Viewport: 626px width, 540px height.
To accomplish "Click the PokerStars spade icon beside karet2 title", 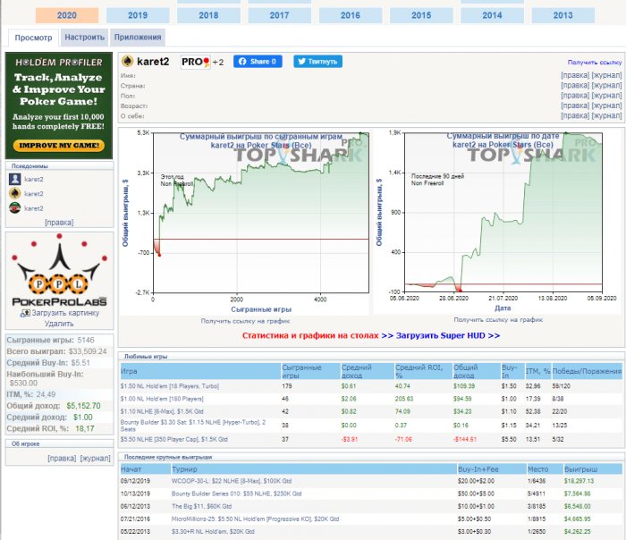I will click(127, 61).
